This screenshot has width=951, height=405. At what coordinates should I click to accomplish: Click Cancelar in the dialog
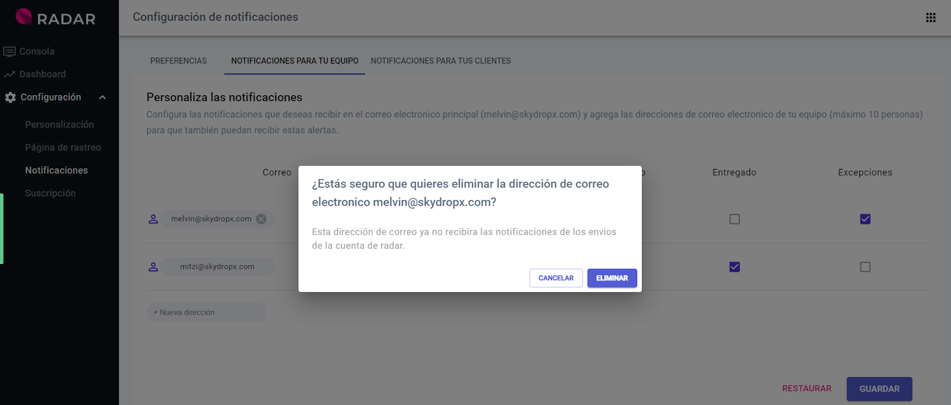[x=556, y=278]
